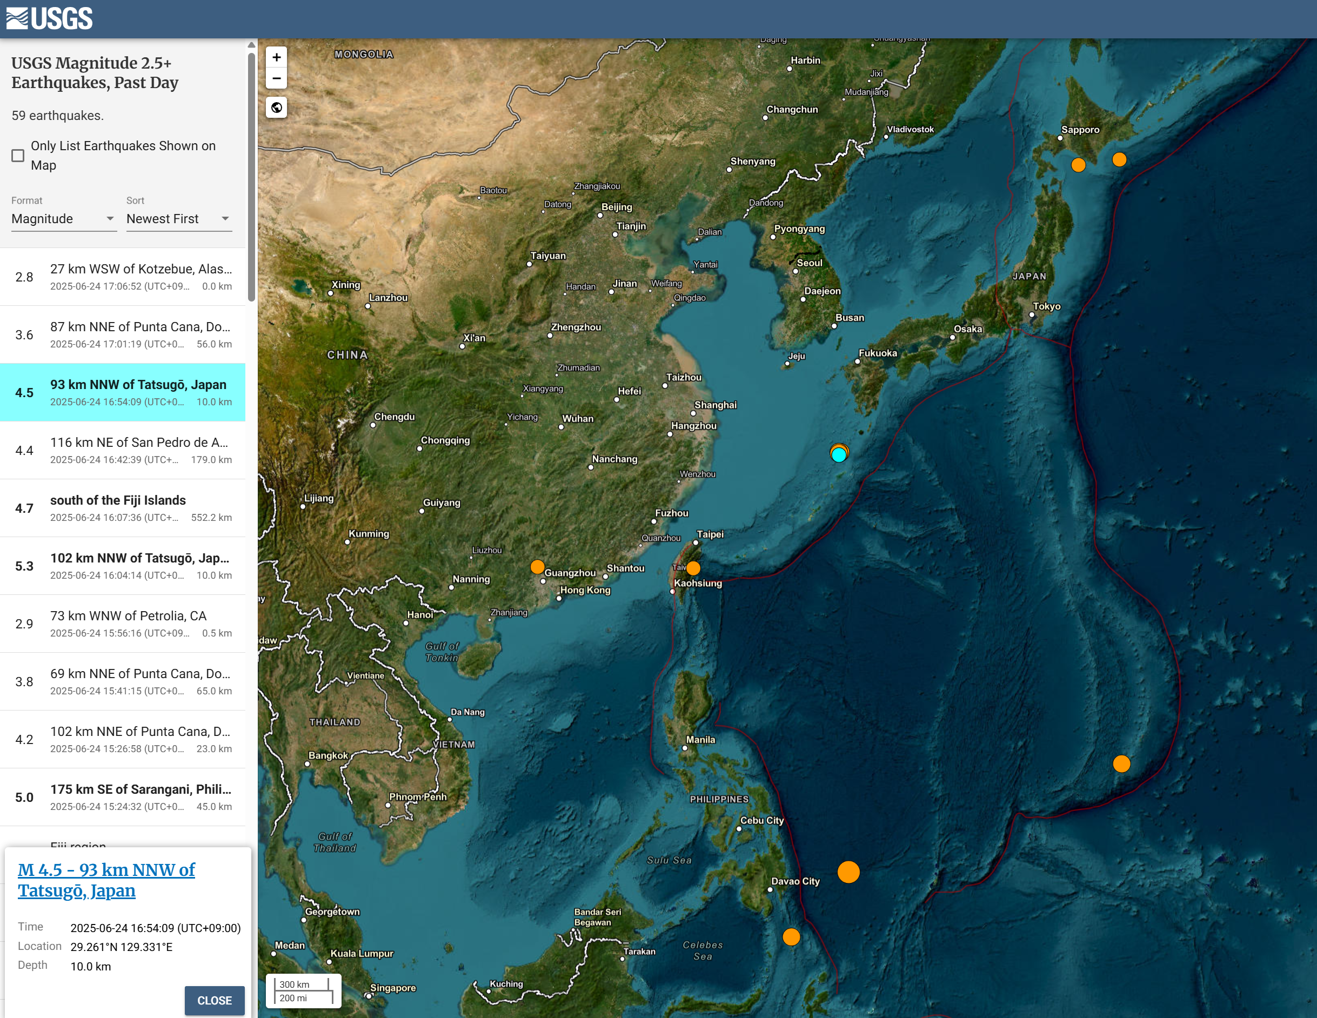Click the Singapore city label
This screenshot has width=1317, height=1018.
pos(392,987)
